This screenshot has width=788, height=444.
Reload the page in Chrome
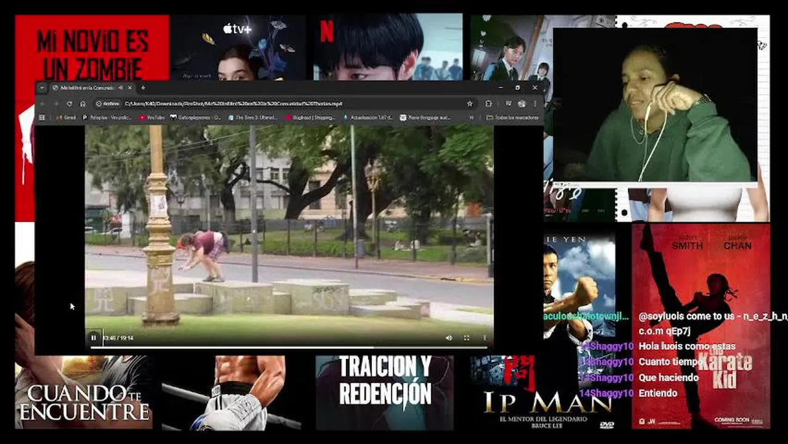[69, 104]
